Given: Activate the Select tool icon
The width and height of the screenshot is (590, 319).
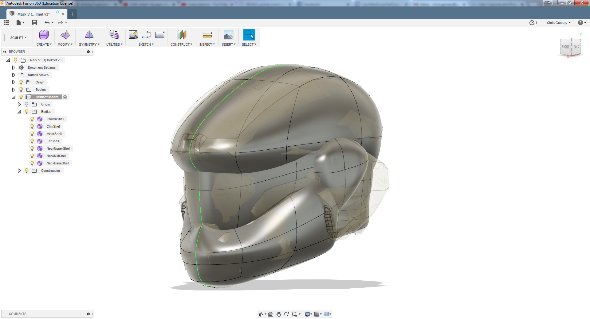Looking at the screenshot, I should pyautogui.click(x=249, y=35).
